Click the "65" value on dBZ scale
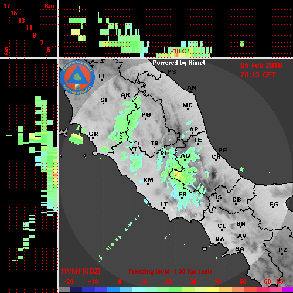 pyautogui.click(x=280, y=281)
